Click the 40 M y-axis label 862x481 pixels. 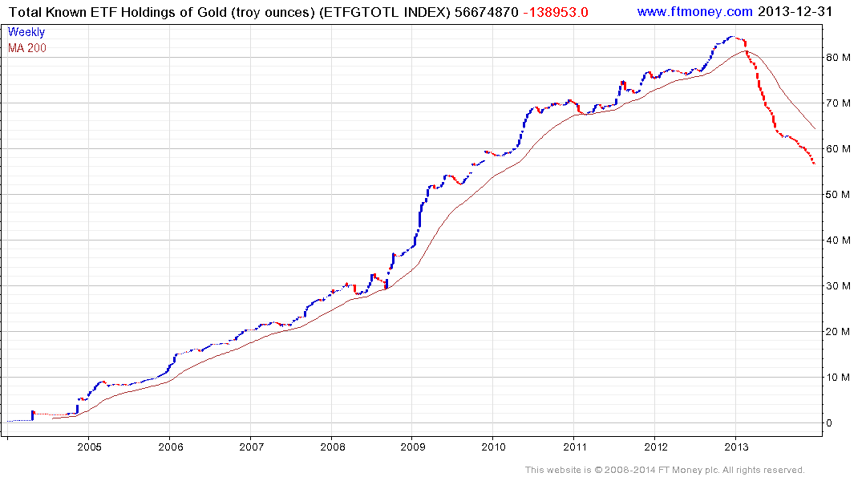coord(837,240)
